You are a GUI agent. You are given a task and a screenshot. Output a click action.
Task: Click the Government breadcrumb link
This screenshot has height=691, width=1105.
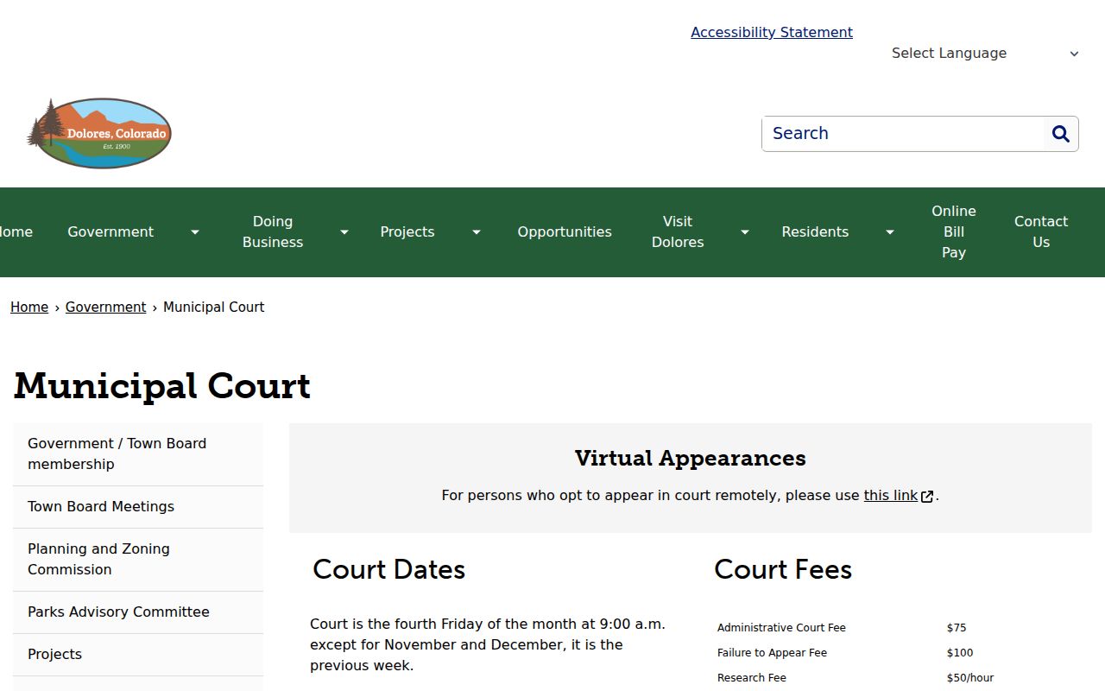coord(106,307)
